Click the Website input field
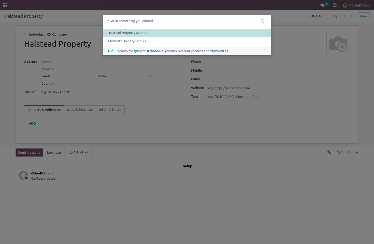This screenshot has width=374, height=244. [279, 88]
